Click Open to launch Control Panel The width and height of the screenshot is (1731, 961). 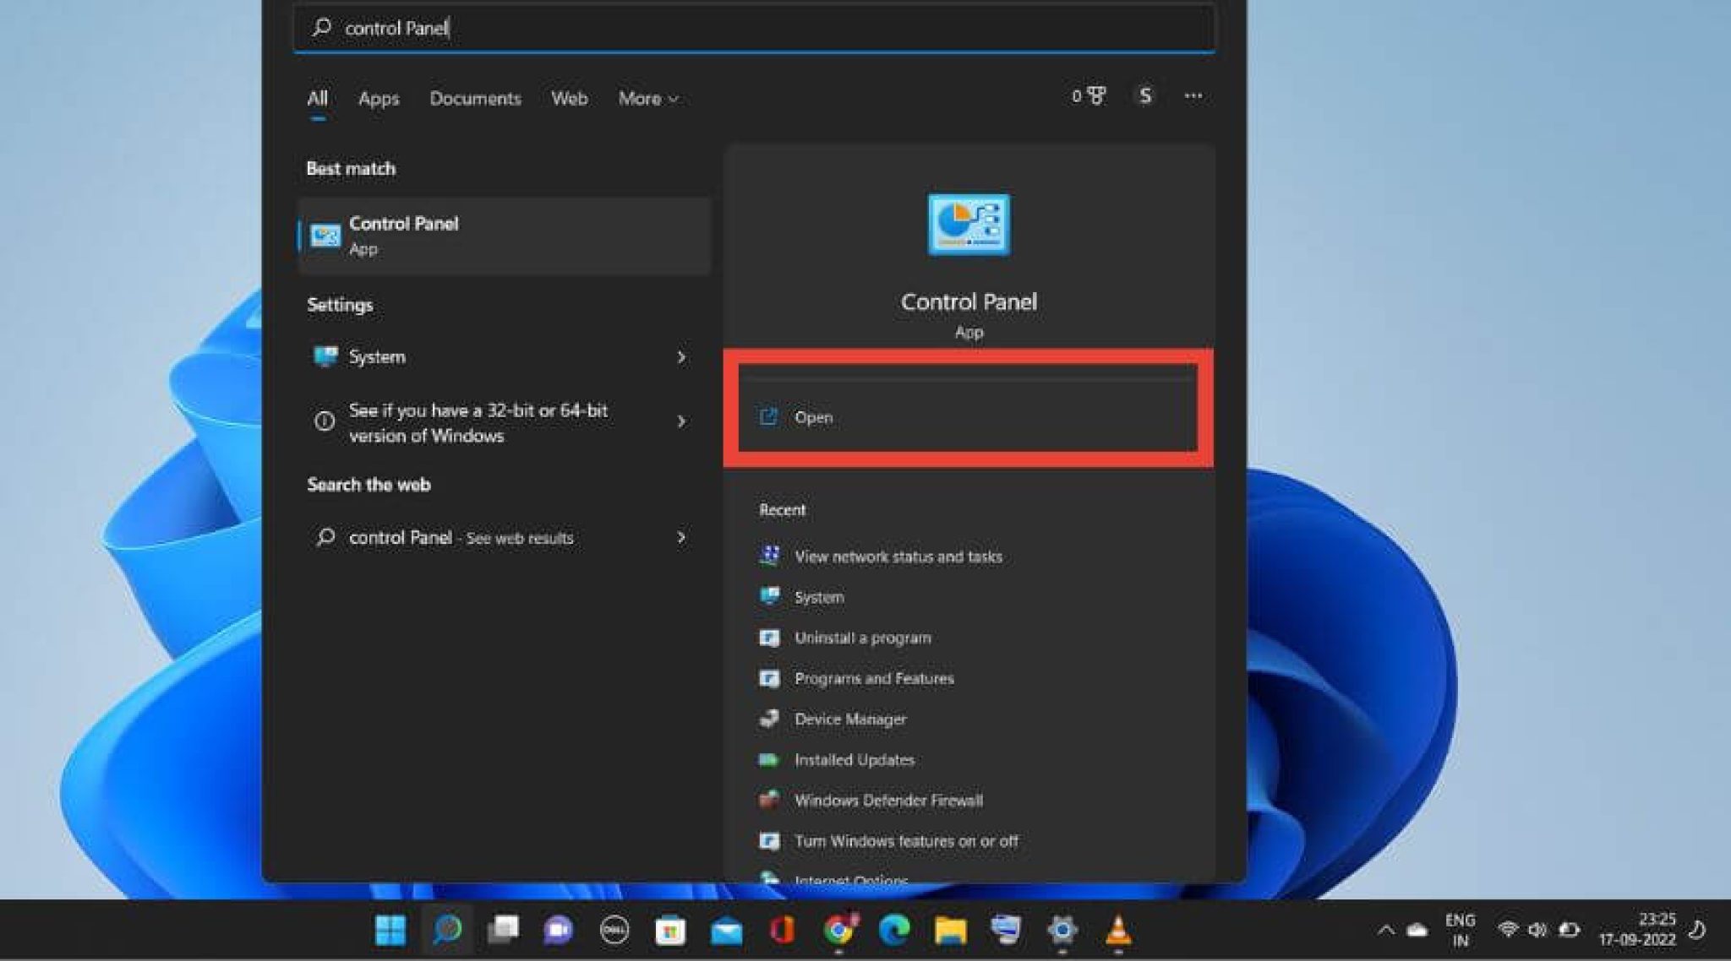pos(969,416)
